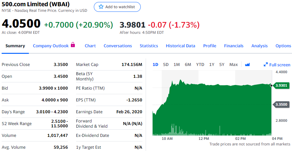Image resolution: width=292 pixels, height=151 pixels.
Task: Select the 1D chart range
Action: coord(155,64)
